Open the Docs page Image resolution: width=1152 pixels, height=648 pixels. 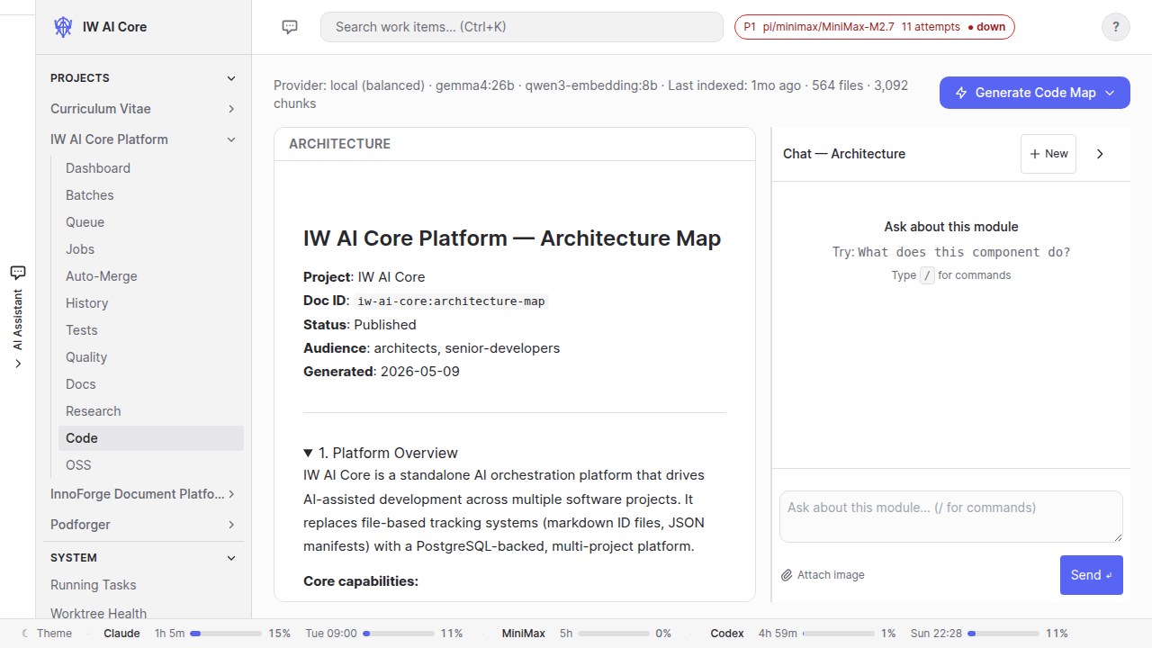coord(151,384)
